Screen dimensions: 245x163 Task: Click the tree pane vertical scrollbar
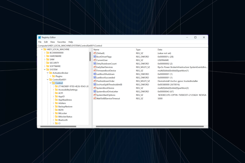click(x=90, y=56)
